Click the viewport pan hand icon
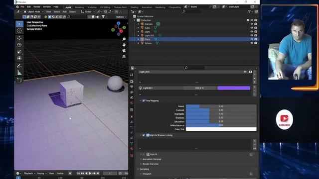This screenshot has width=319, height=179. [x=124, y=45]
